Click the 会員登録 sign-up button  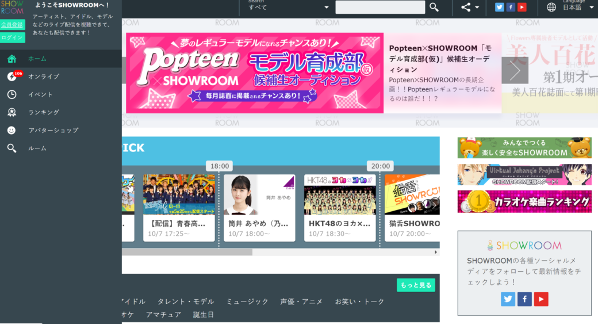12,25
